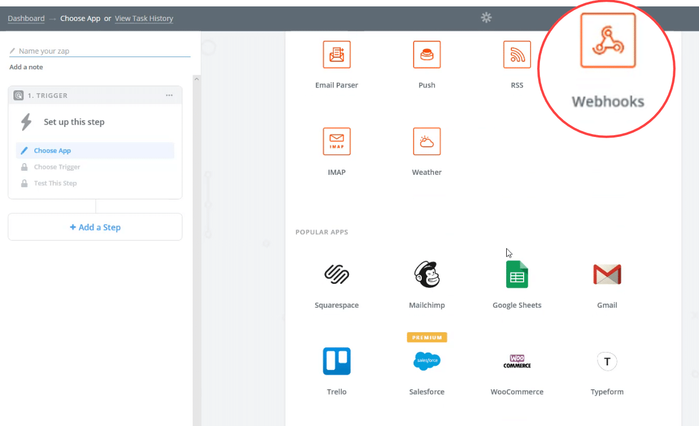Choose the IMAP app icon
The width and height of the screenshot is (699, 426).
pos(337,141)
